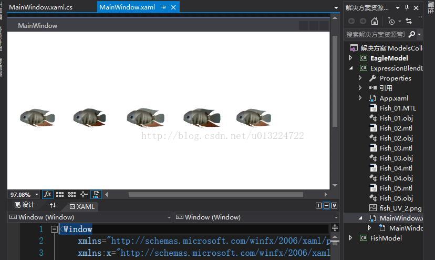The width and height of the screenshot is (435, 260).
Task: Click the fish_UV_2.png image icon
Action: click(x=373, y=208)
